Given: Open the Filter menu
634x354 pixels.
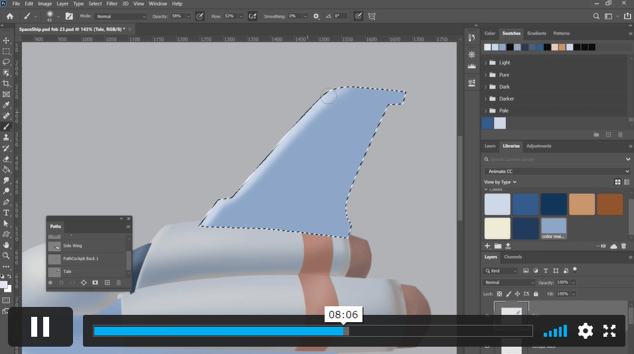Looking at the screenshot, I should [112, 3].
